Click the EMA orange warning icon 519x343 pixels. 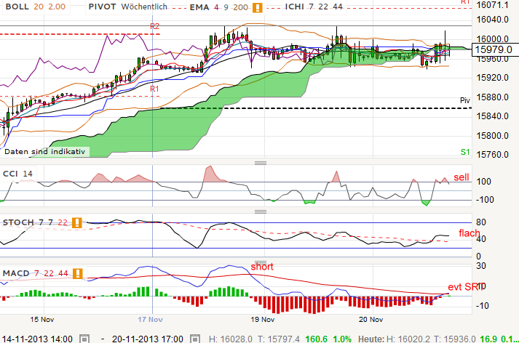point(258,7)
